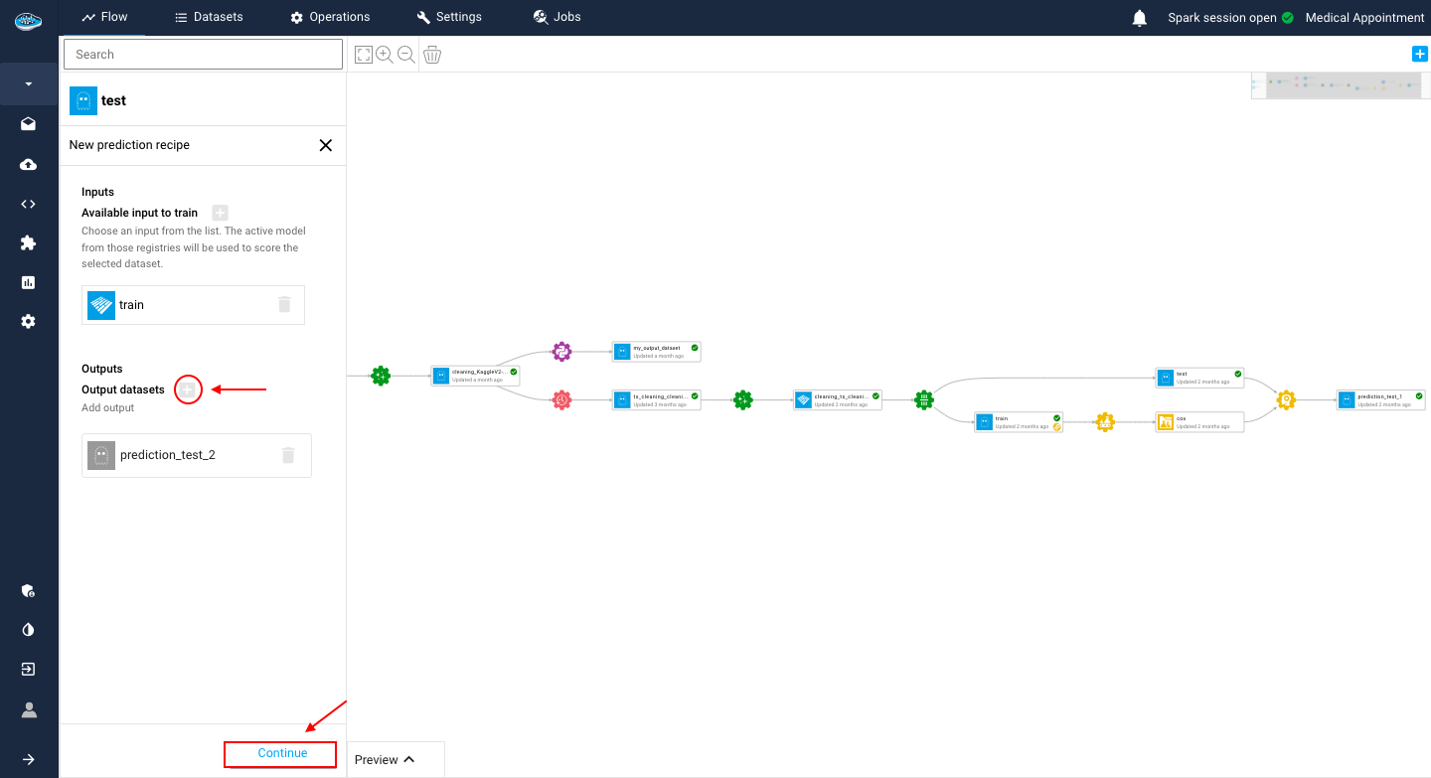The width and height of the screenshot is (1431, 778).
Task: Open the plugins puzzle icon in sidebar
Action: tap(29, 242)
